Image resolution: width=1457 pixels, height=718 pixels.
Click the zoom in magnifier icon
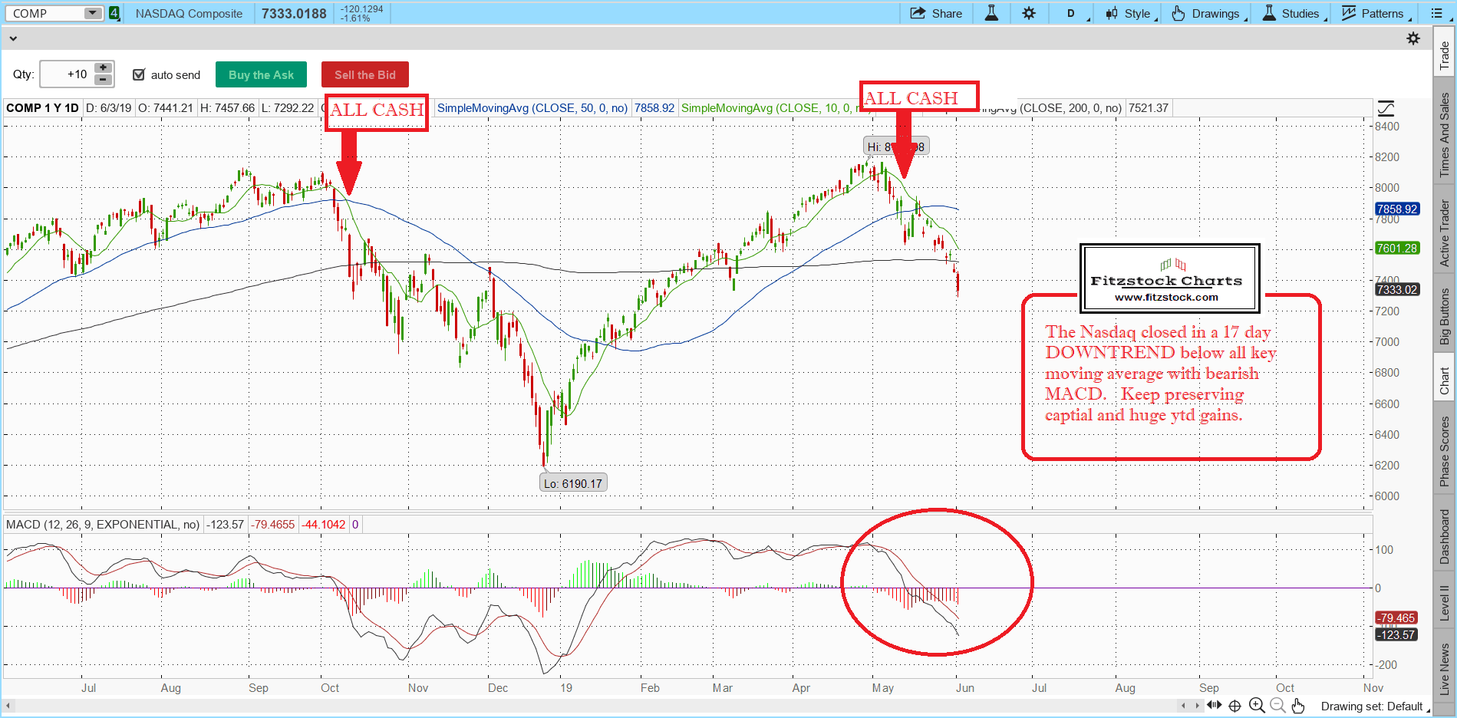coord(1256,706)
